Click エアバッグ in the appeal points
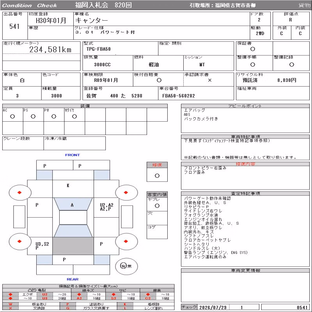 click(x=194, y=110)
